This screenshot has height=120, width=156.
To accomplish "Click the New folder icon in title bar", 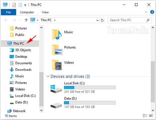I will point(20,5).
